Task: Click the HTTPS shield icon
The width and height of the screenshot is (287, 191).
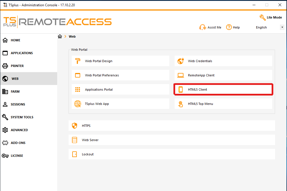Action: coord(75,126)
